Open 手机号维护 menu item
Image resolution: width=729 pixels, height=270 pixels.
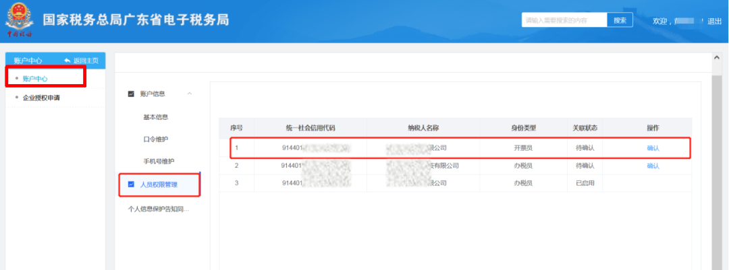[159, 161]
